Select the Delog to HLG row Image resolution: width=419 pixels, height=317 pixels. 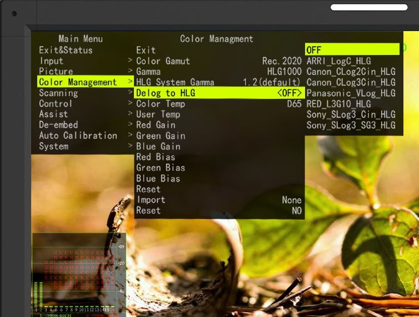(x=218, y=93)
